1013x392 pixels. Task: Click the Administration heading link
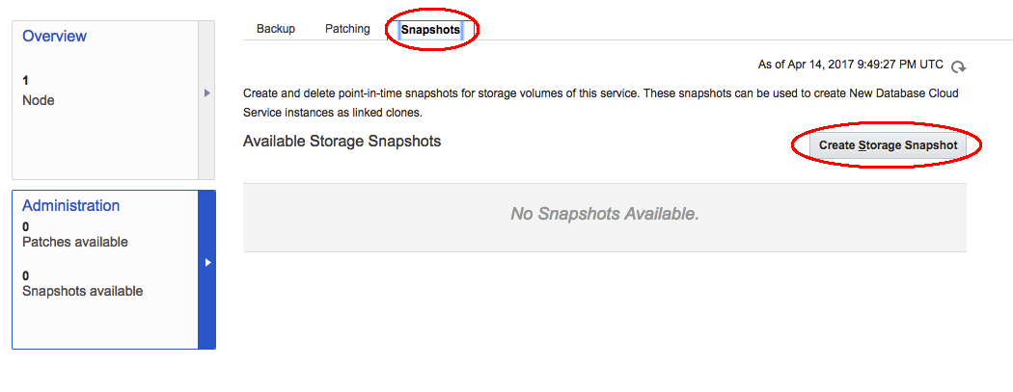70,205
